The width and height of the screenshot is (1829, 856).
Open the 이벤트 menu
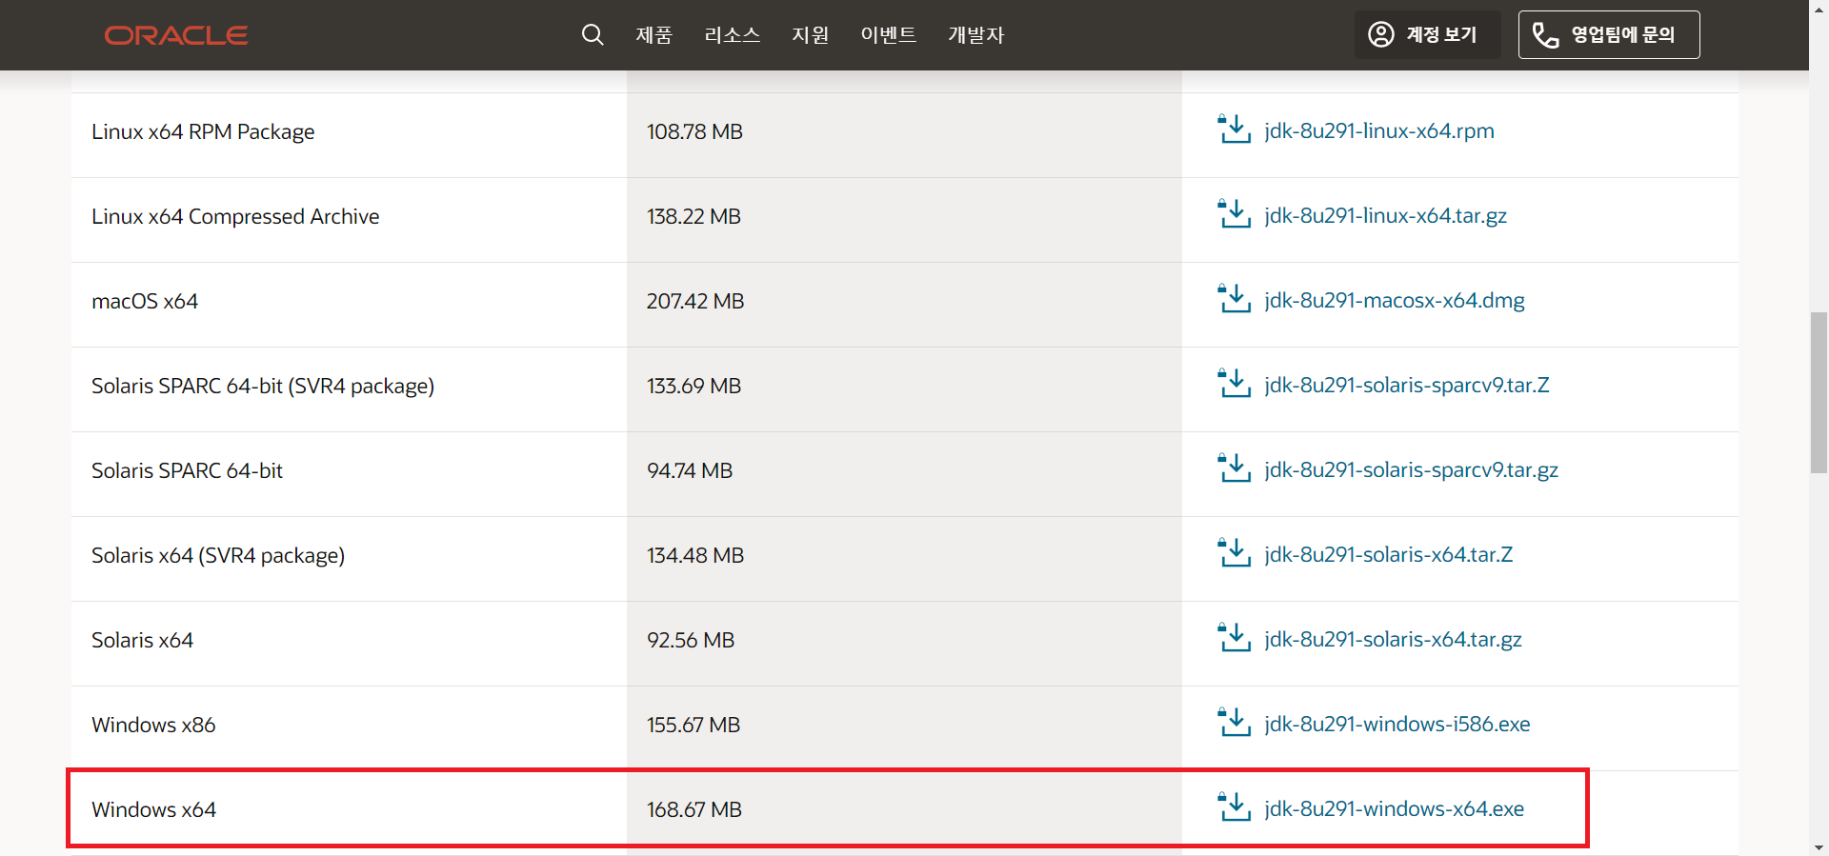(x=889, y=35)
